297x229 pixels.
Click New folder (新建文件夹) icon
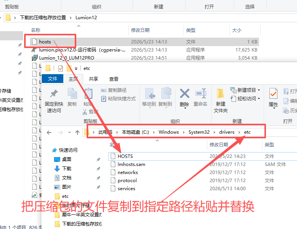[x=220, y=94]
